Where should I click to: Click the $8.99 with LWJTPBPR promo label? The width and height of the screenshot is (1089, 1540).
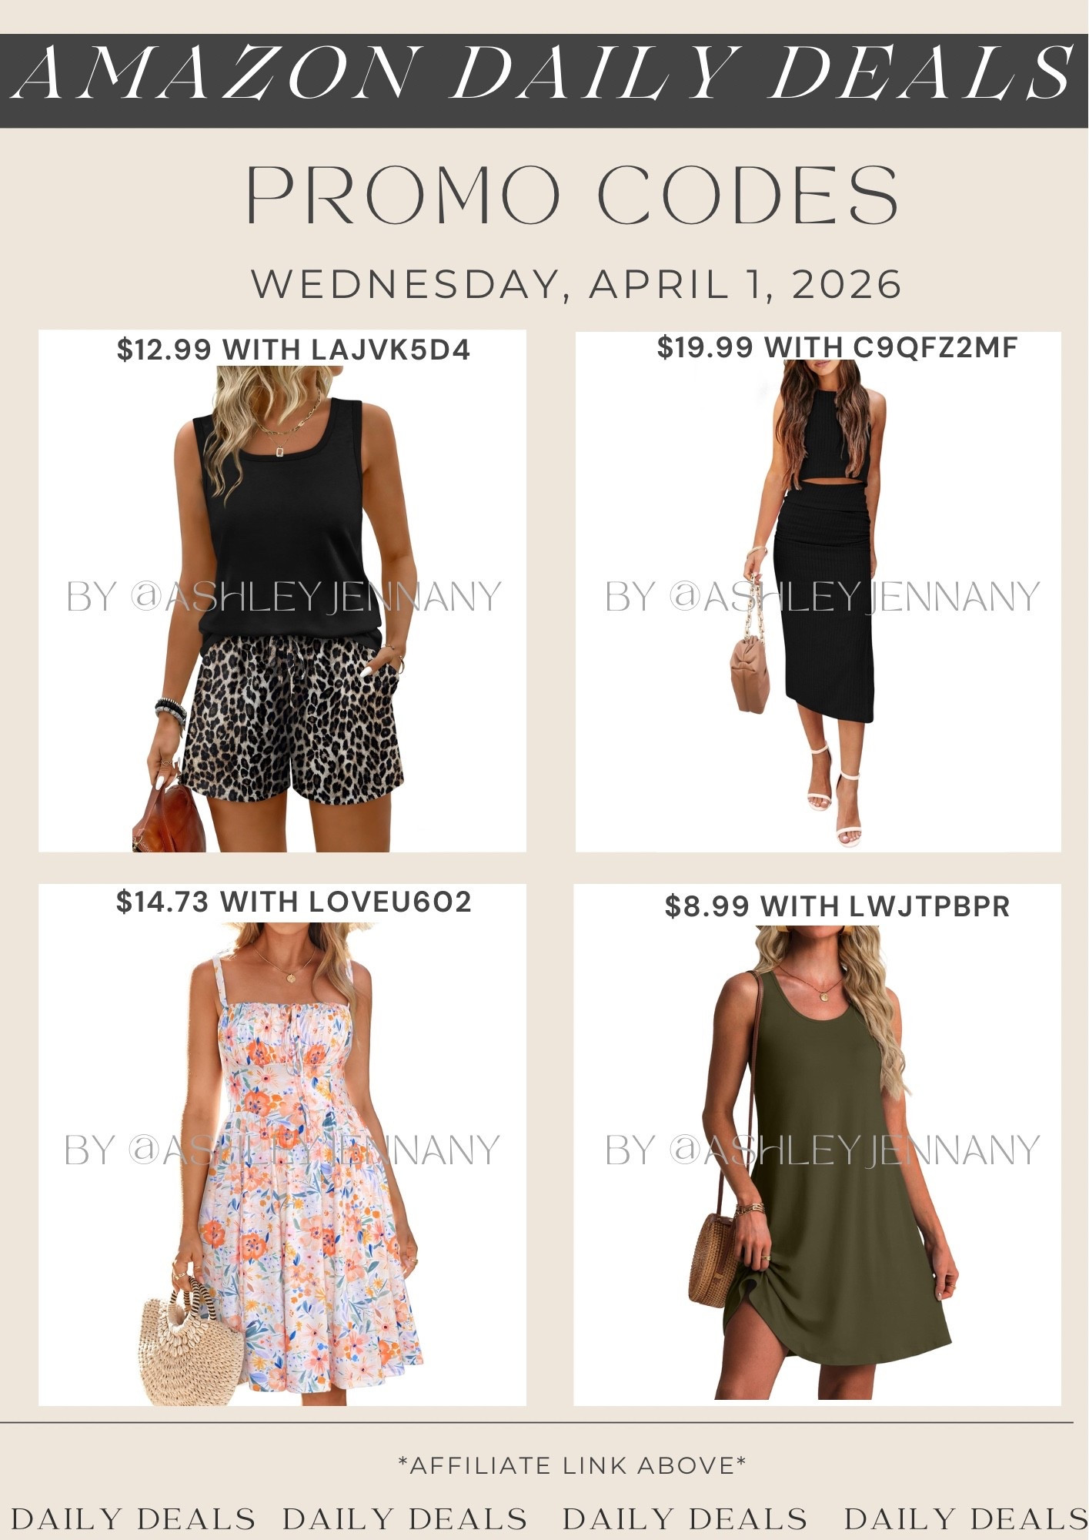(x=837, y=907)
